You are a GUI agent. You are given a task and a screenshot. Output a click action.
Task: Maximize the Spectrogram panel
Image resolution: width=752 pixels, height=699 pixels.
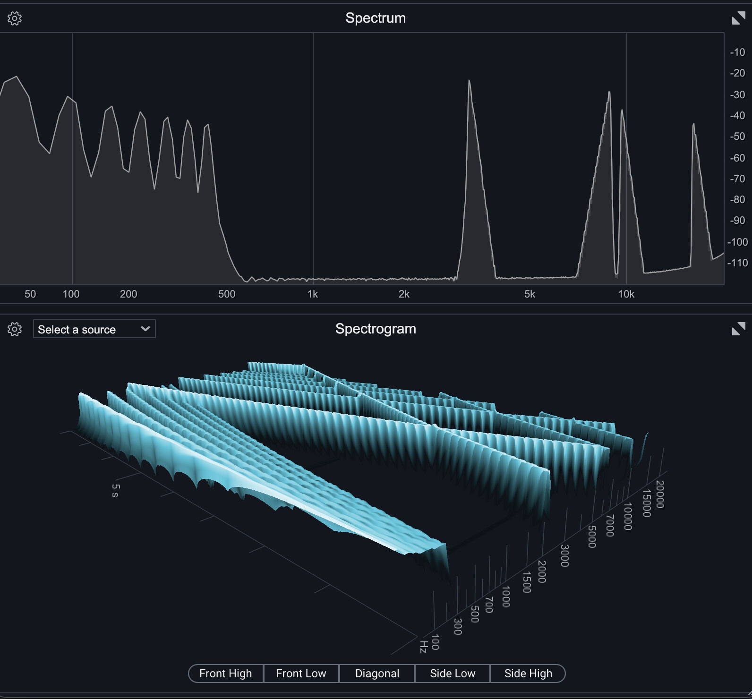click(x=738, y=329)
